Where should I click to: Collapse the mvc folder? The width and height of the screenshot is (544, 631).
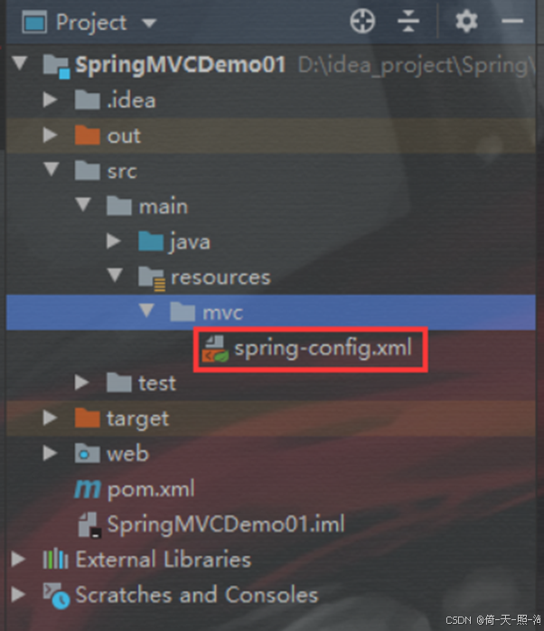coord(146,311)
